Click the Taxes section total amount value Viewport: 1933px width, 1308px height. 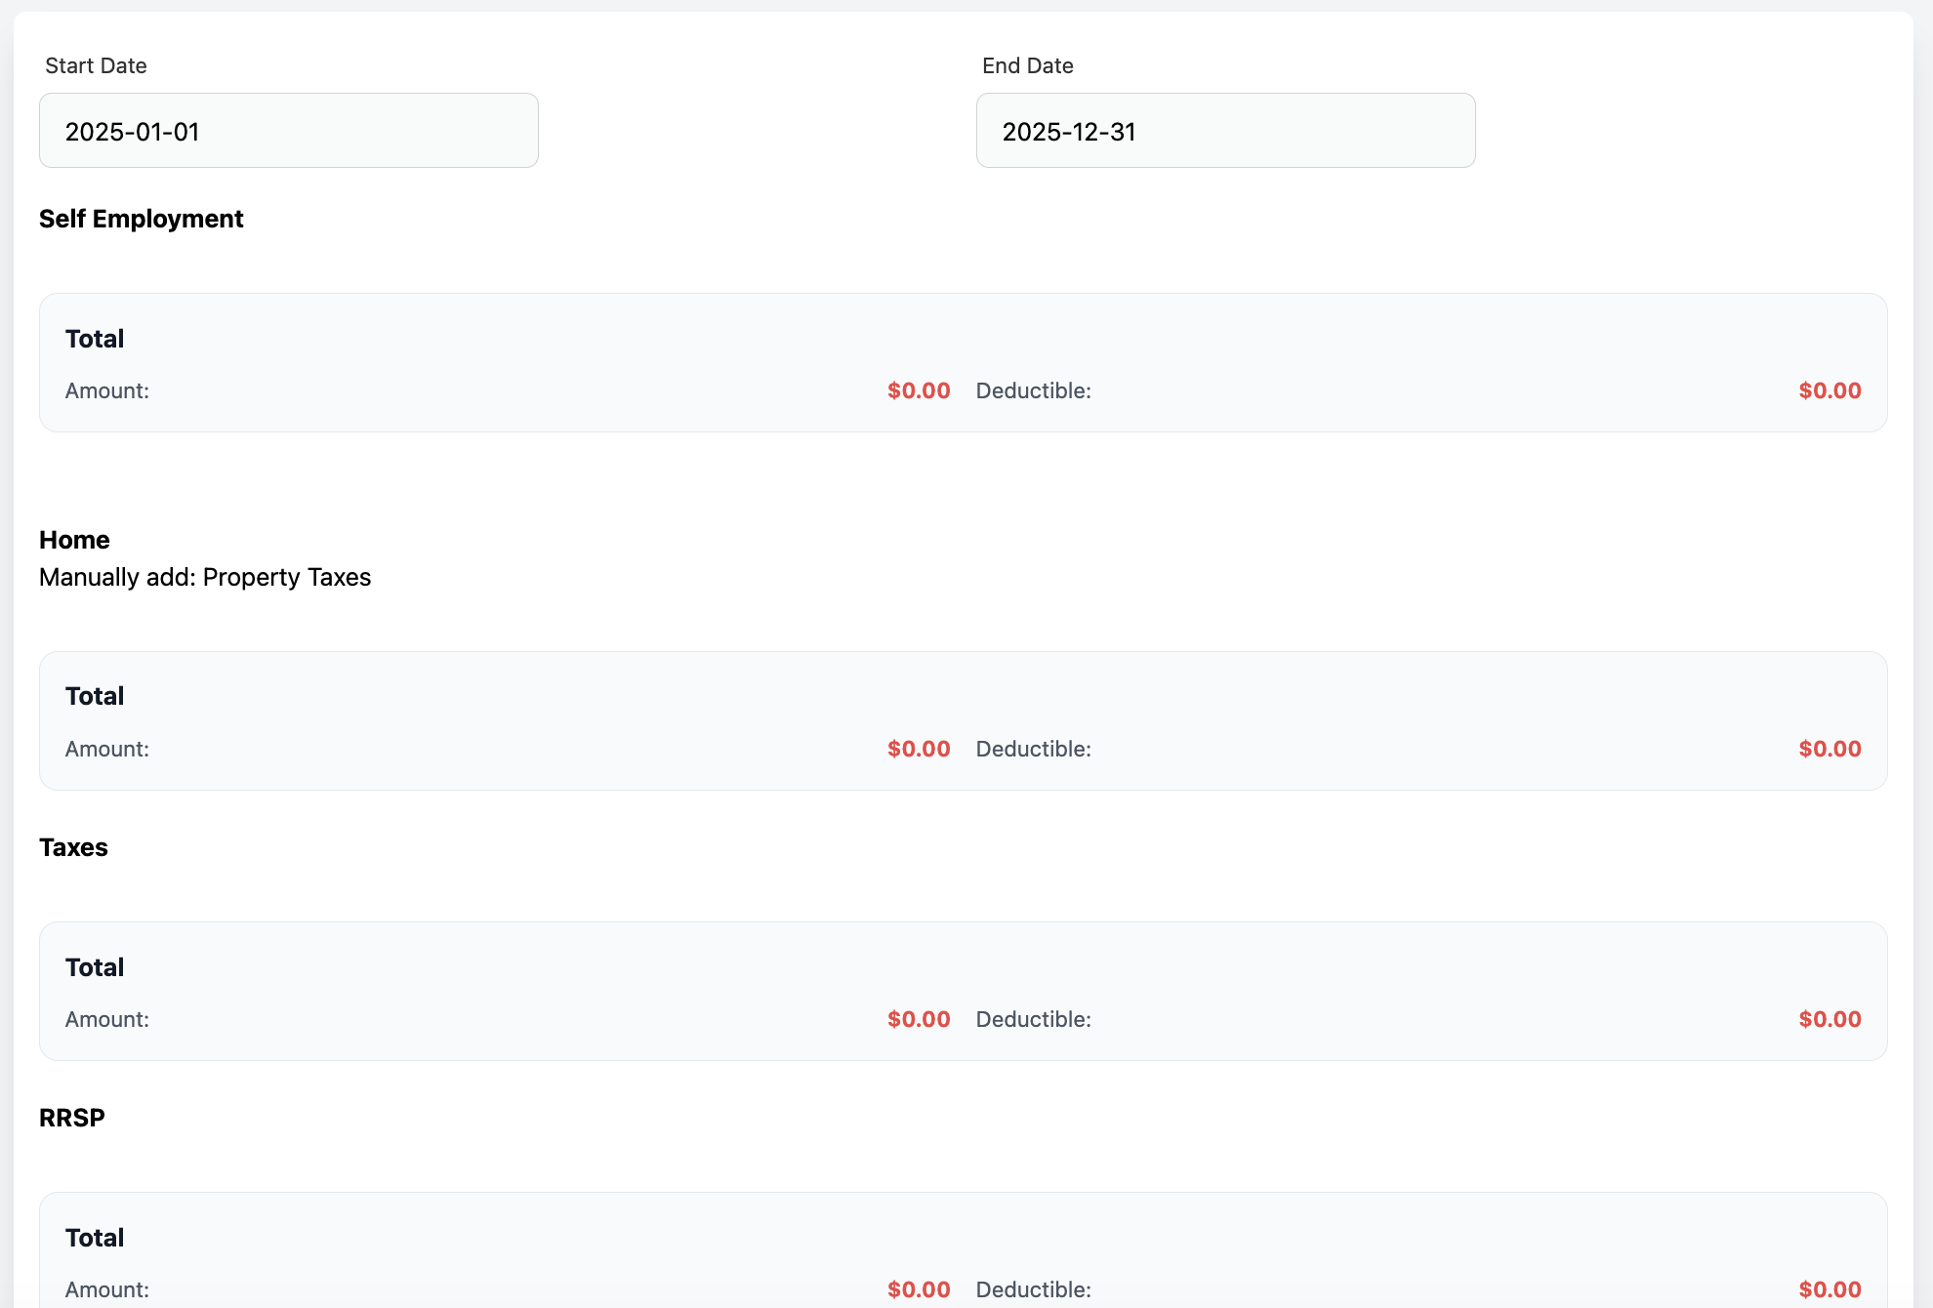click(918, 1019)
